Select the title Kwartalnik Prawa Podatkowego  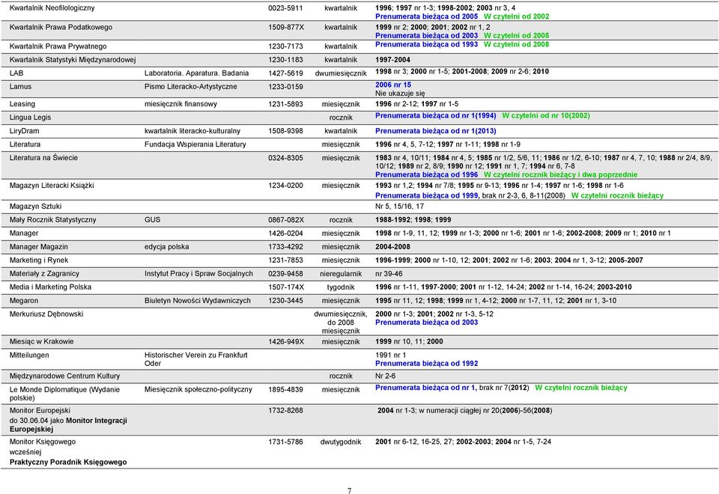tap(61, 27)
